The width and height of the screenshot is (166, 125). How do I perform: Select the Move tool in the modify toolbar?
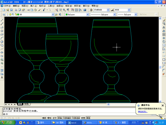(164, 38)
